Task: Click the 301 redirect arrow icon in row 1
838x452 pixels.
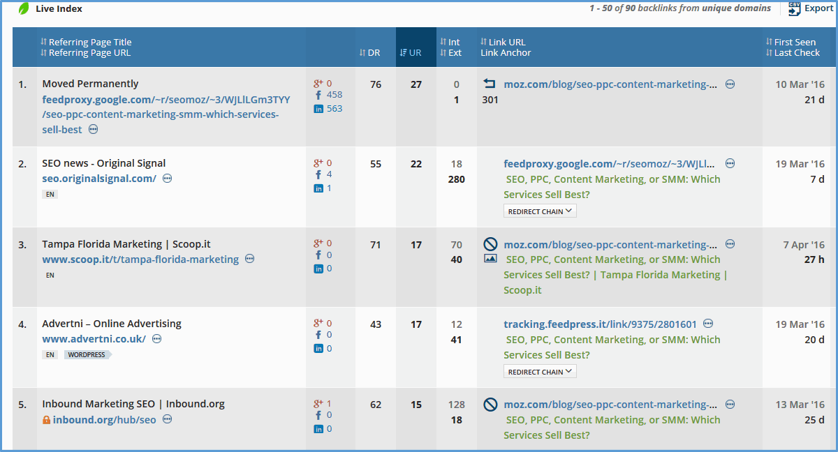Action: coord(490,84)
